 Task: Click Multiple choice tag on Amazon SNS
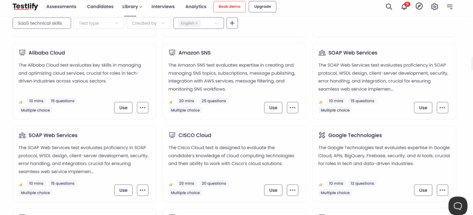185,110
